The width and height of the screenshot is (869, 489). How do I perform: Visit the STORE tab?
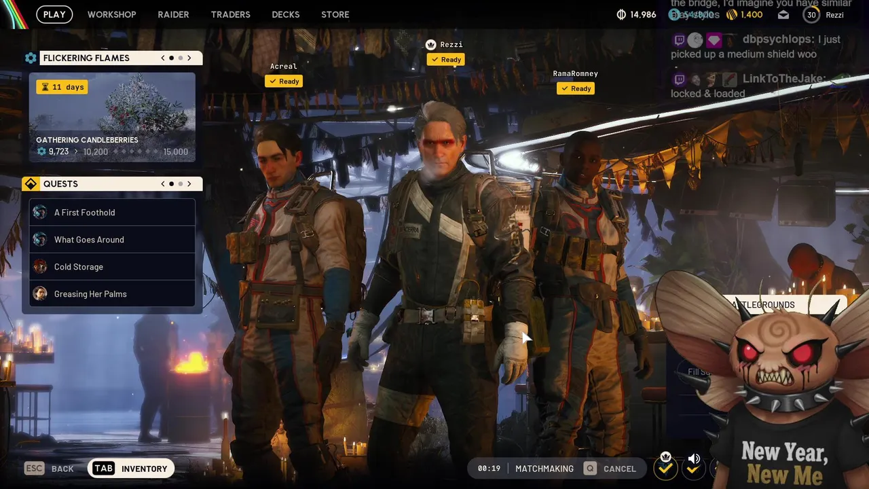pos(335,14)
